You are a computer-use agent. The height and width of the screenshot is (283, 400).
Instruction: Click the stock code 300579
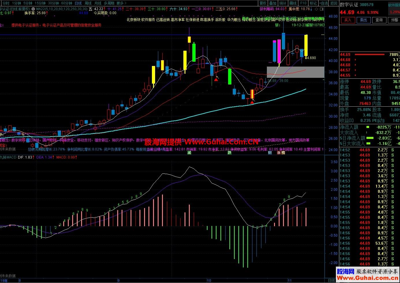pos(367,5)
